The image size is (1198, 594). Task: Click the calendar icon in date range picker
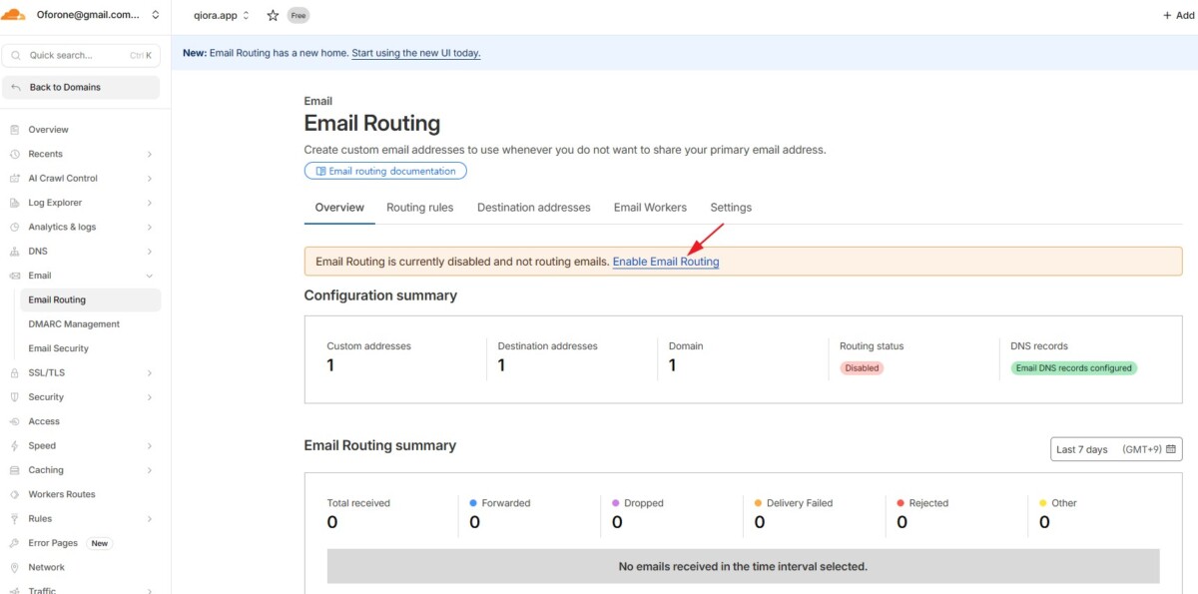click(1171, 449)
